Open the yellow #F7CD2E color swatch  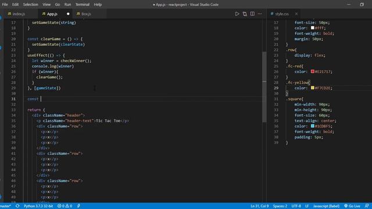coord(313,88)
